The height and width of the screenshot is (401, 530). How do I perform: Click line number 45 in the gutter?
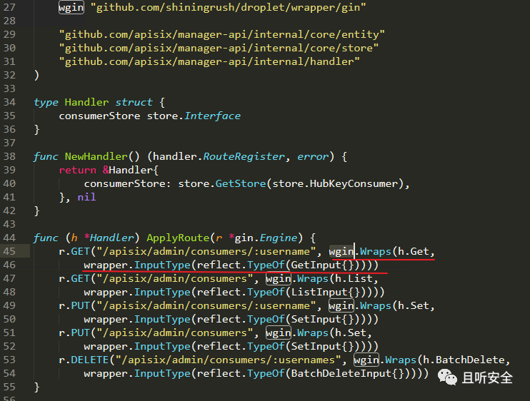pos(9,251)
